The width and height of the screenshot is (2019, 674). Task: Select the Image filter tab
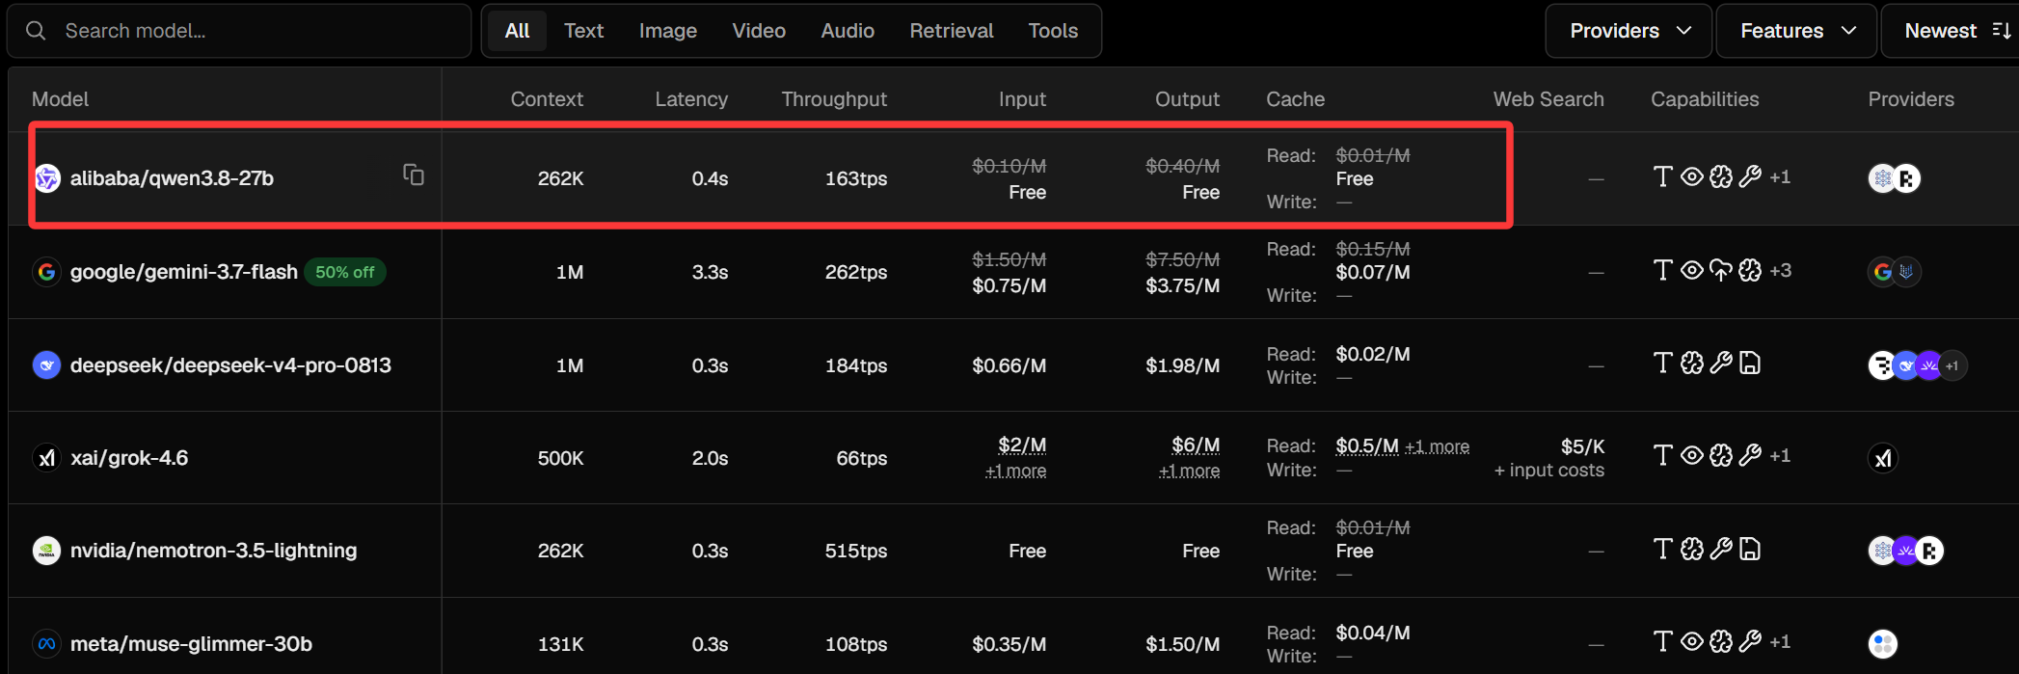pos(667,31)
